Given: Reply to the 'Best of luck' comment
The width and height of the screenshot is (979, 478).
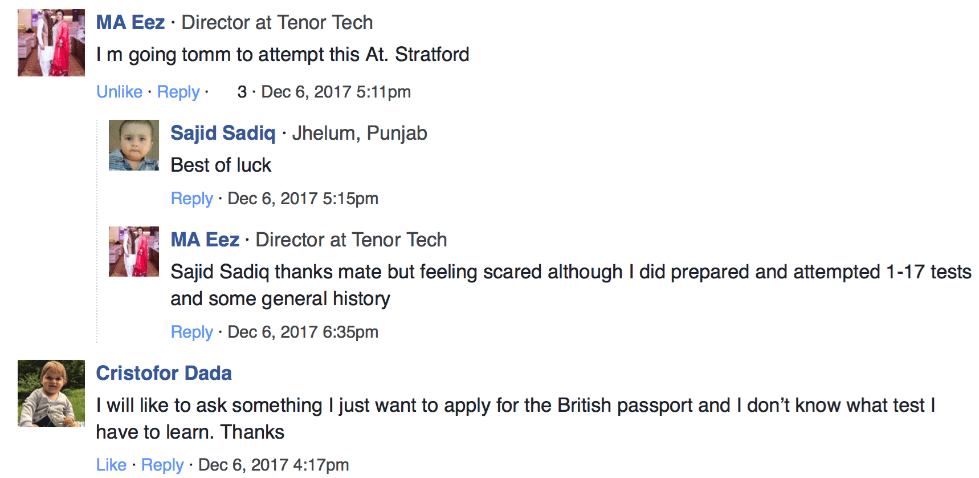Looking at the screenshot, I should point(192,199).
